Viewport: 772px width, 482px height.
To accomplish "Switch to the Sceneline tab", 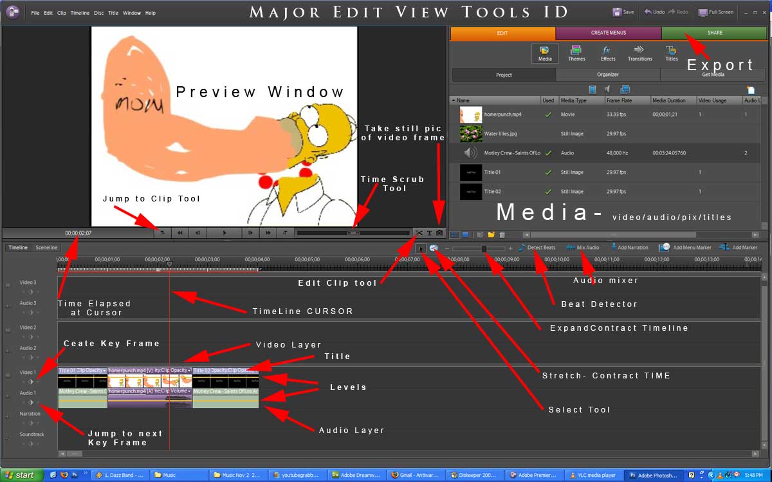I will [46, 248].
